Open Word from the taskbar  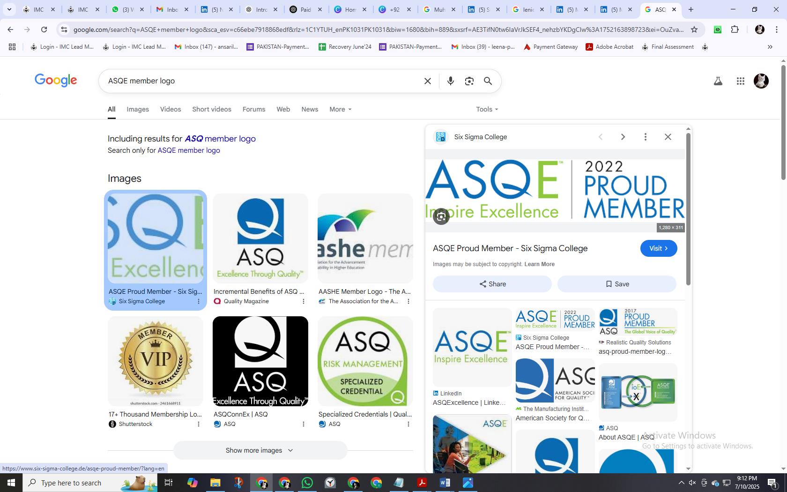(x=445, y=483)
